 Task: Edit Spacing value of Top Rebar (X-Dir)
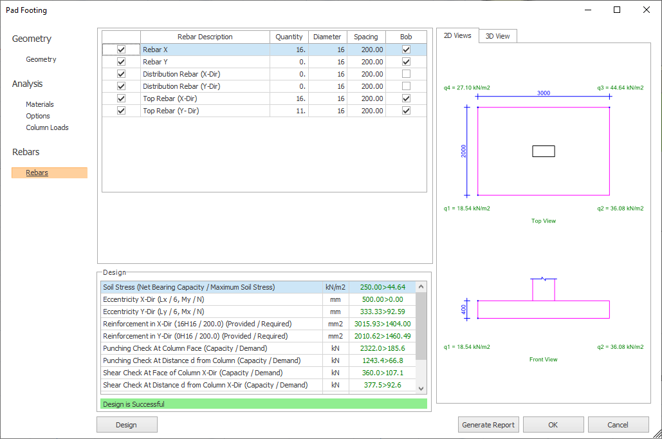click(x=366, y=98)
